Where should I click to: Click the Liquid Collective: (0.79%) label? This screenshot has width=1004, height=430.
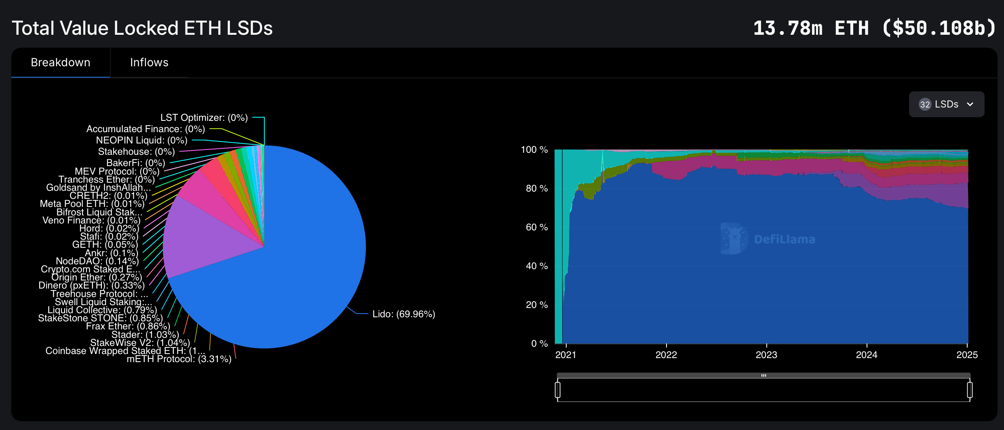pyautogui.click(x=102, y=310)
